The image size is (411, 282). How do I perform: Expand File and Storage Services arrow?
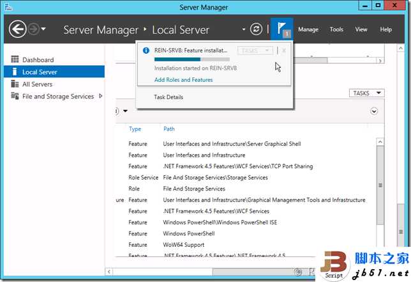(x=100, y=96)
